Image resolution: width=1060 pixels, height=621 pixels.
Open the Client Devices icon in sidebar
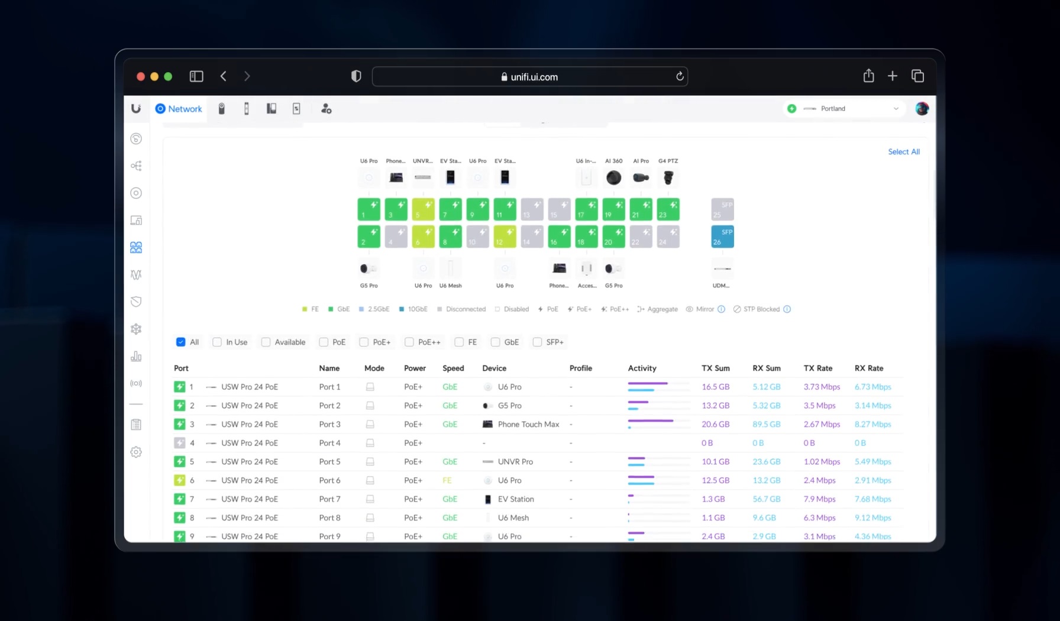136,221
